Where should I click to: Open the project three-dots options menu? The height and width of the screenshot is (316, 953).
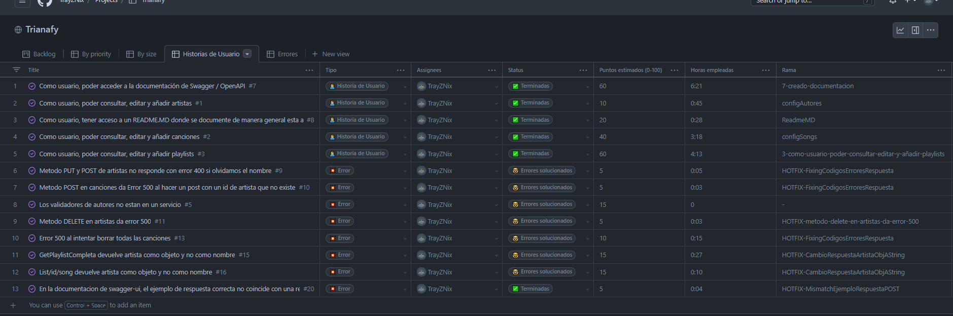(x=931, y=30)
